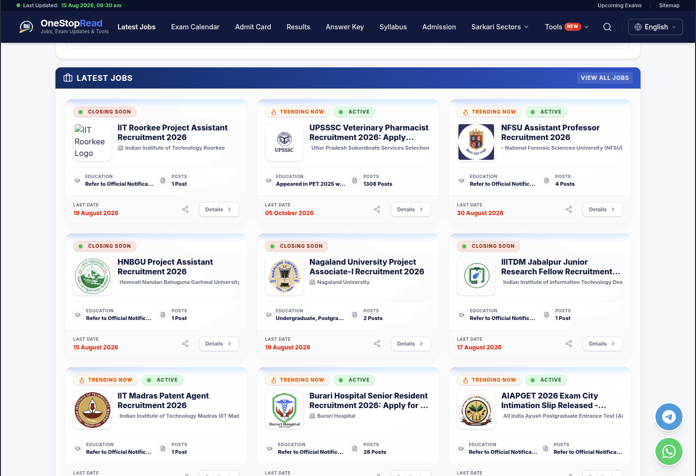Open Details for NFSU Assistant Professor
The image size is (696, 476).
pos(602,209)
